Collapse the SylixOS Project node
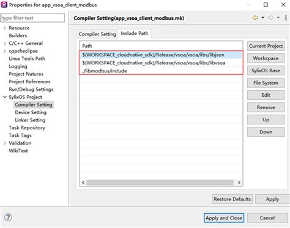Screen dimensions: 290x228 [x=5, y=97]
